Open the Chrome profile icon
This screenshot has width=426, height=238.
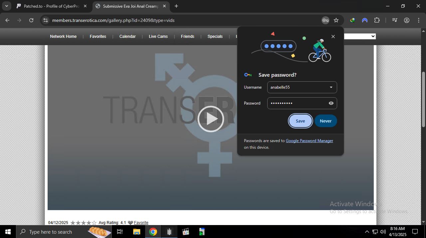click(x=406, y=20)
